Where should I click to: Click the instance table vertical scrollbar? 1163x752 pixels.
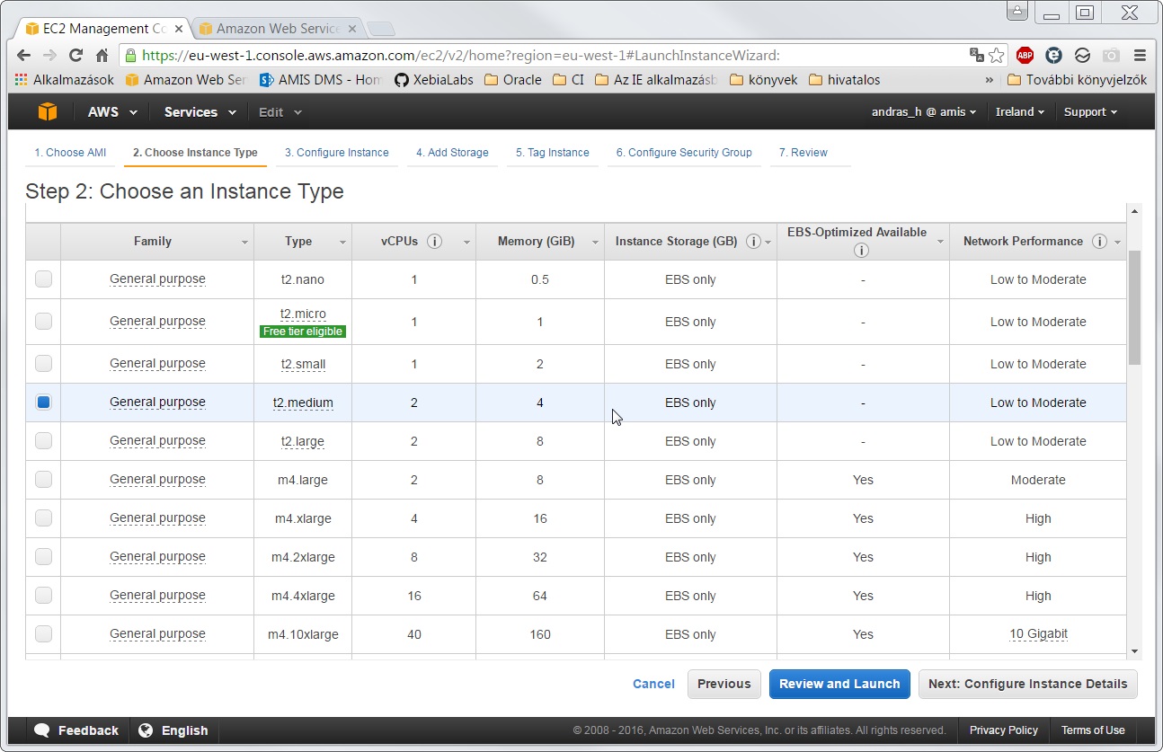[1134, 308]
